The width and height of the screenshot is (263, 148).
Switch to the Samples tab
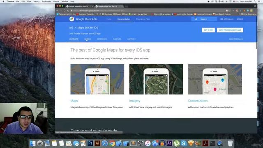pos(117,39)
